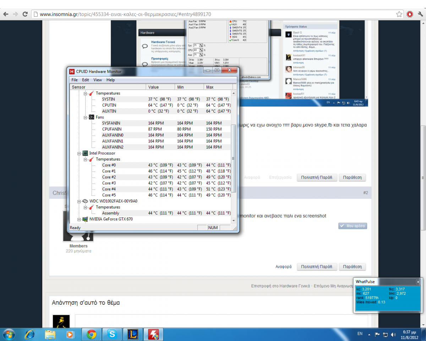The image size is (426, 341).
Task: Collapse the Fans node
Action: click(x=85, y=117)
